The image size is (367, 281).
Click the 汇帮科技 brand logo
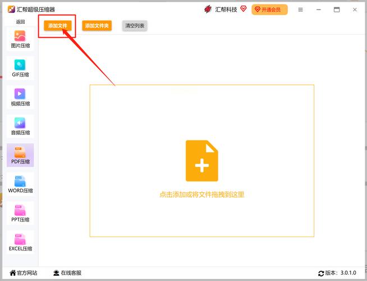pyautogui.click(x=208, y=10)
